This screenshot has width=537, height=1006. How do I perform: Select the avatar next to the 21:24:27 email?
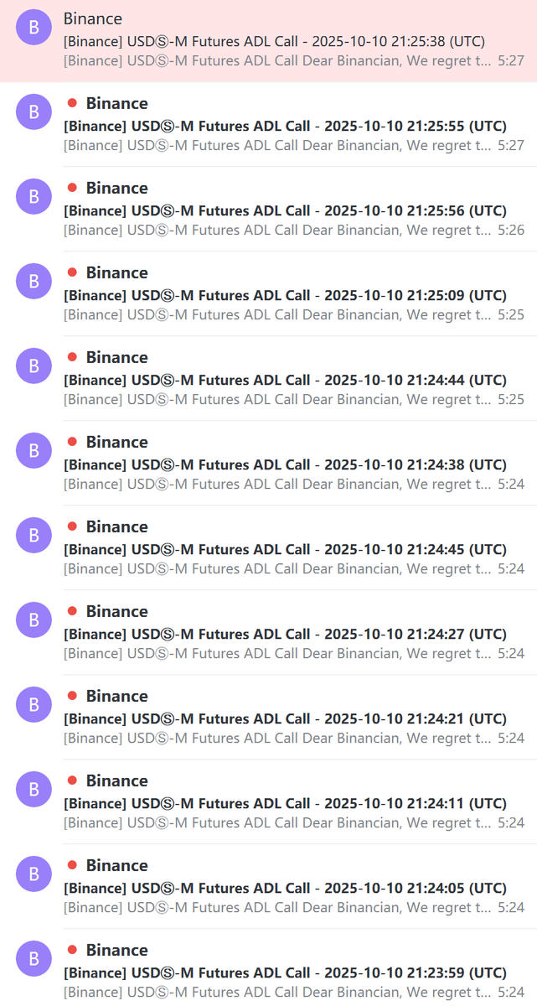34,620
